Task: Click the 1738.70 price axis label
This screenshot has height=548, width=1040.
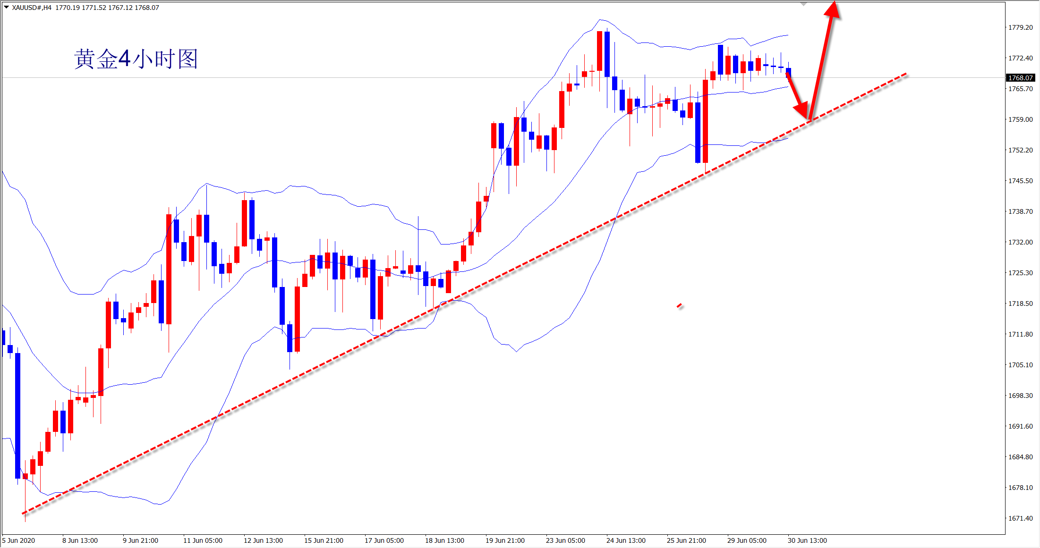Action: pyautogui.click(x=1021, y=211)
